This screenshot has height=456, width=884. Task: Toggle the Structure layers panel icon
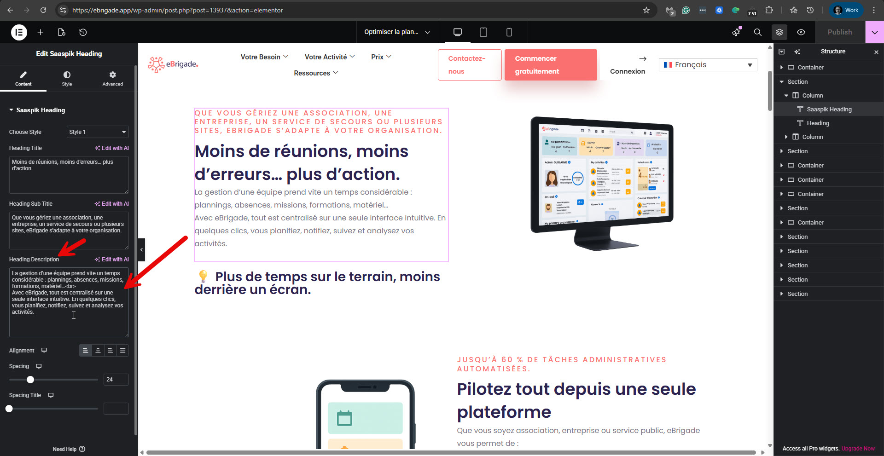[779, 32]
